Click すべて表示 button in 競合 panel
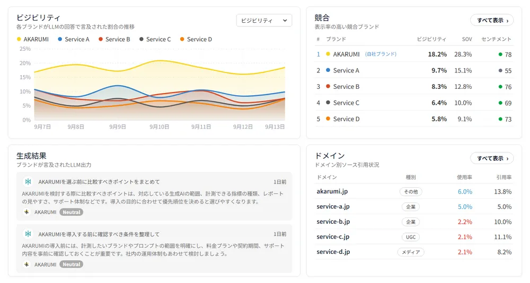This screenshot has height=283, width=530. click(x=492, y=20)
